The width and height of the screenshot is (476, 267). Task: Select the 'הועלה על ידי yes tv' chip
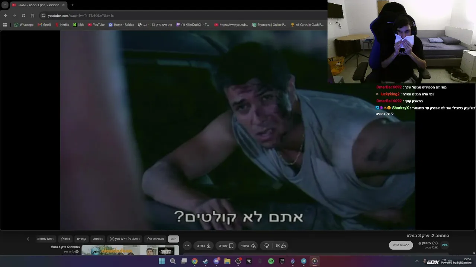click(125, 239)
